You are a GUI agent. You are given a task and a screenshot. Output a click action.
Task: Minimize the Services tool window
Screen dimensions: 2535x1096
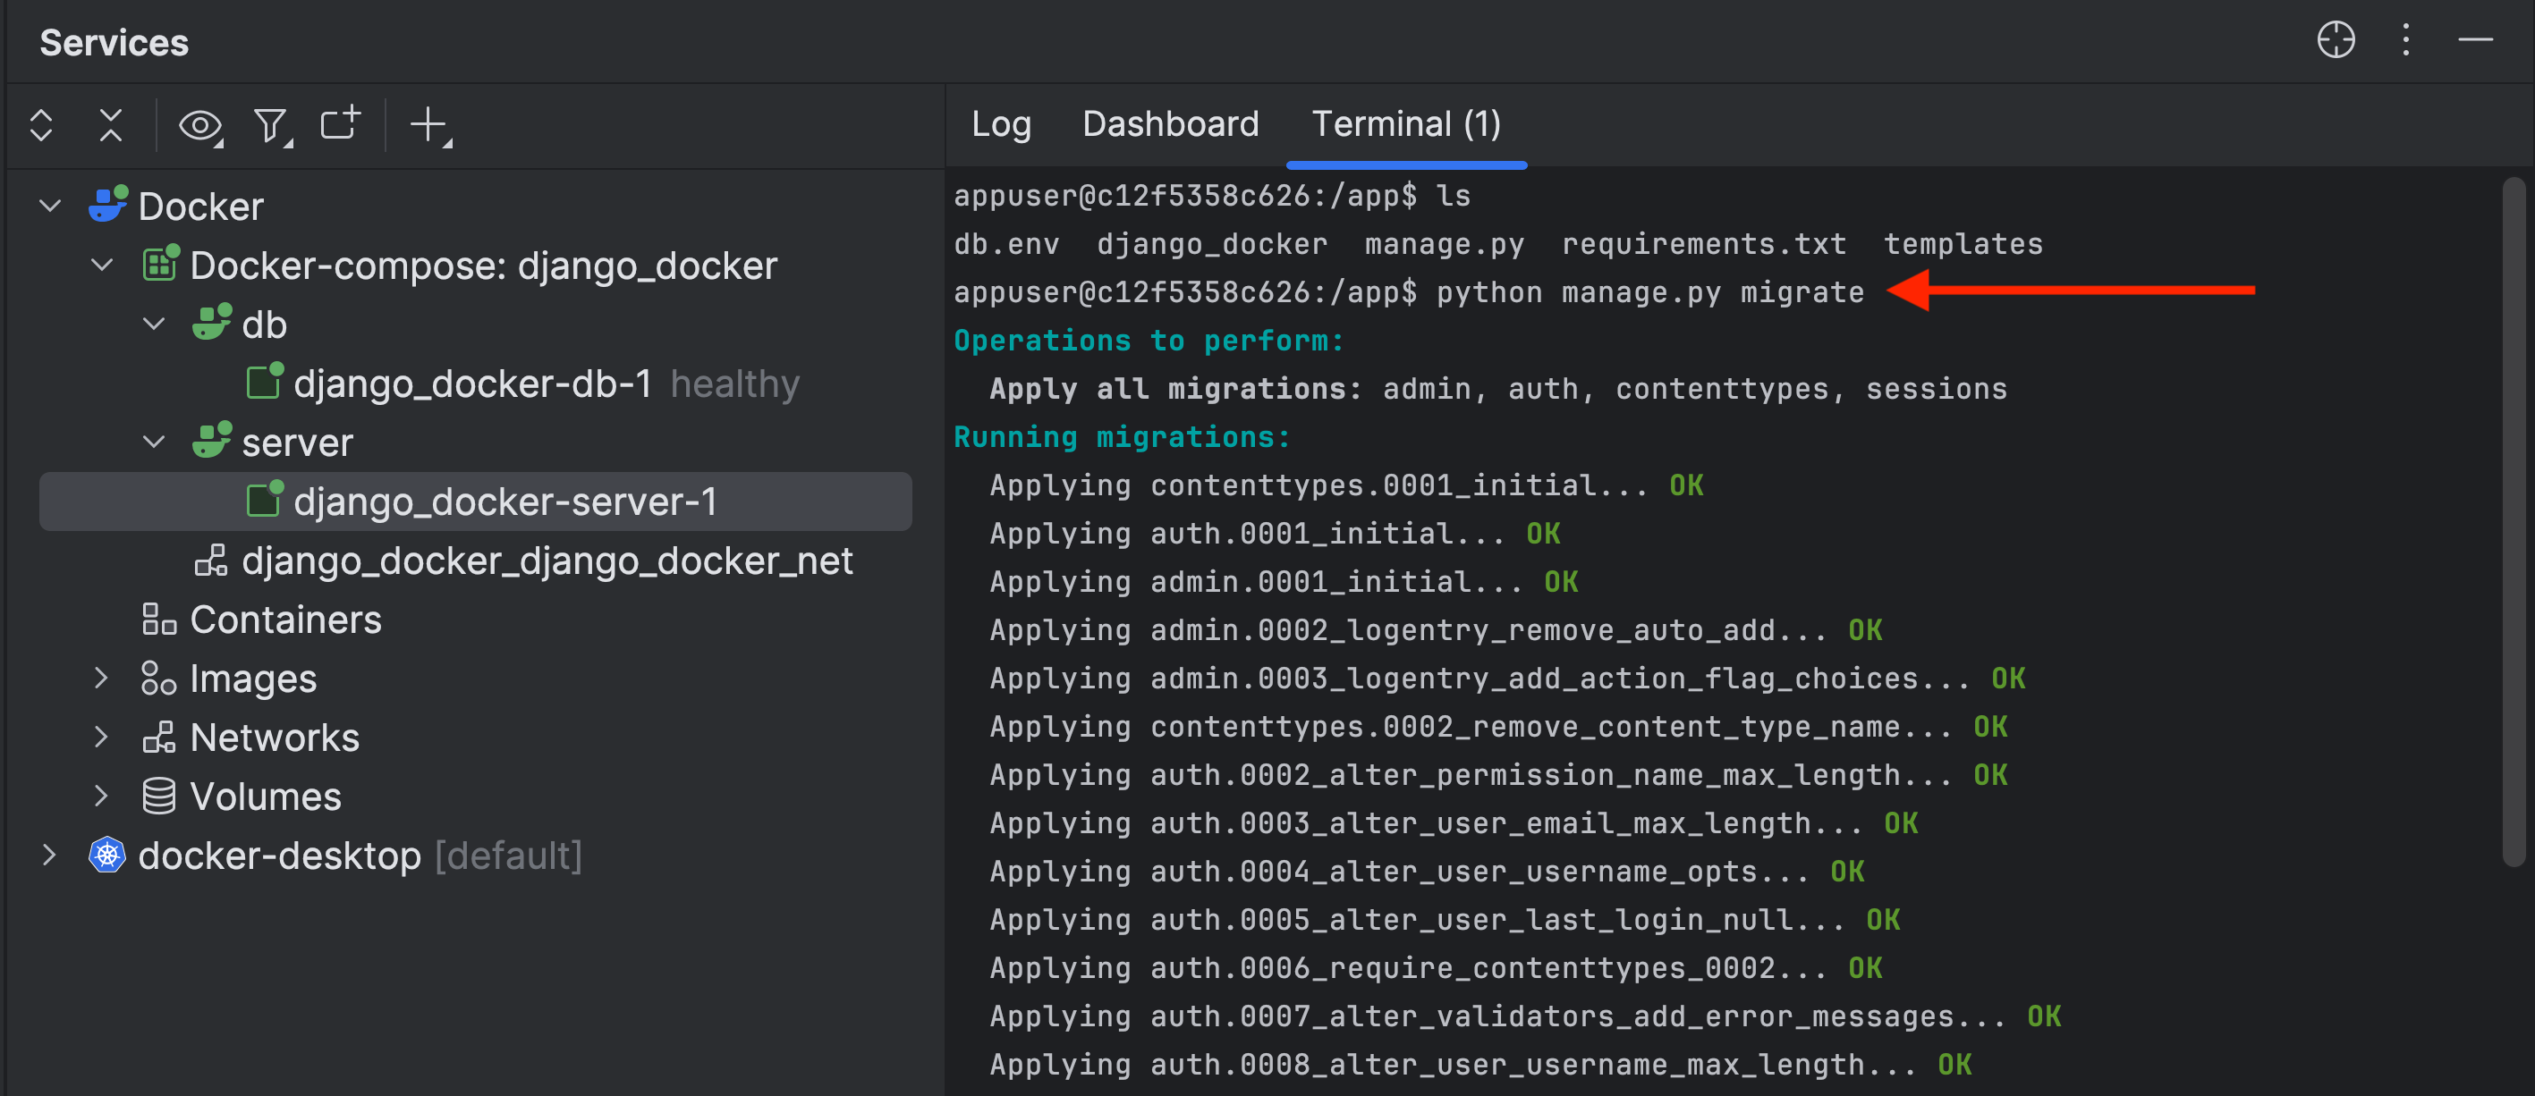[2474, 40]
